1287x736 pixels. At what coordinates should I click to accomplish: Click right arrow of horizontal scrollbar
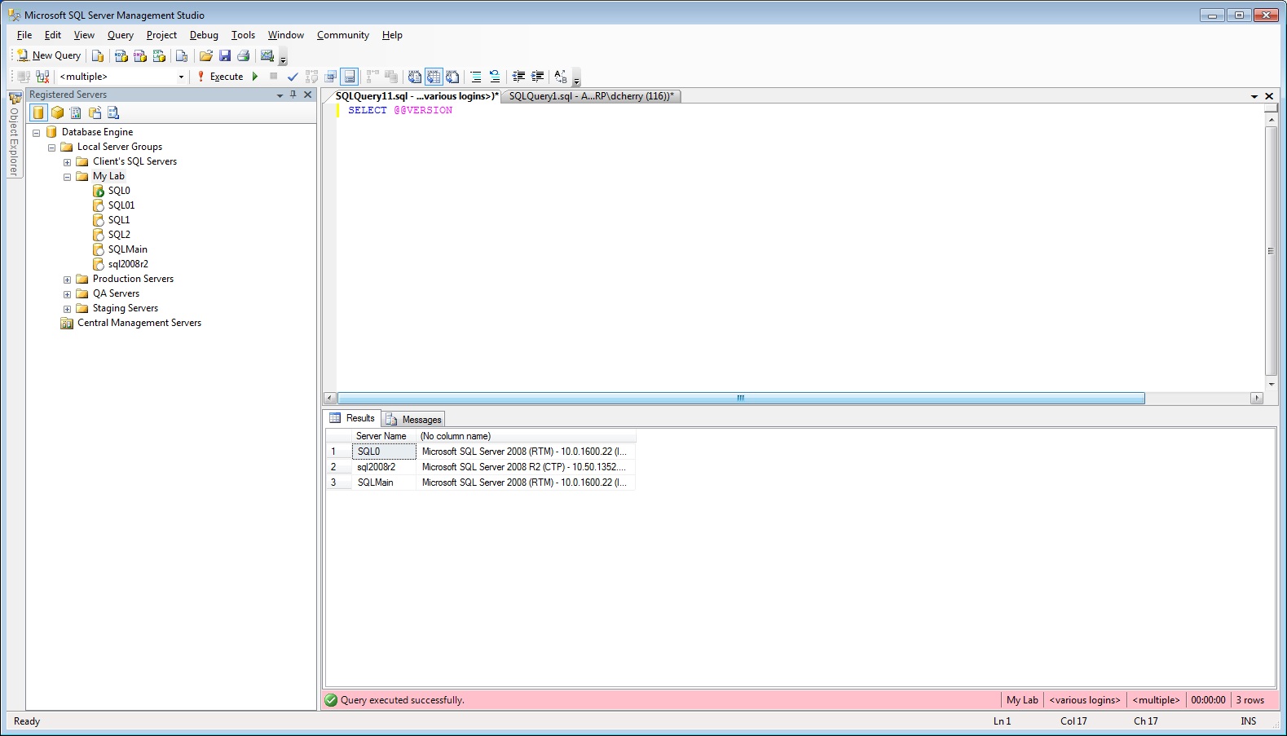coord(1257,398)
